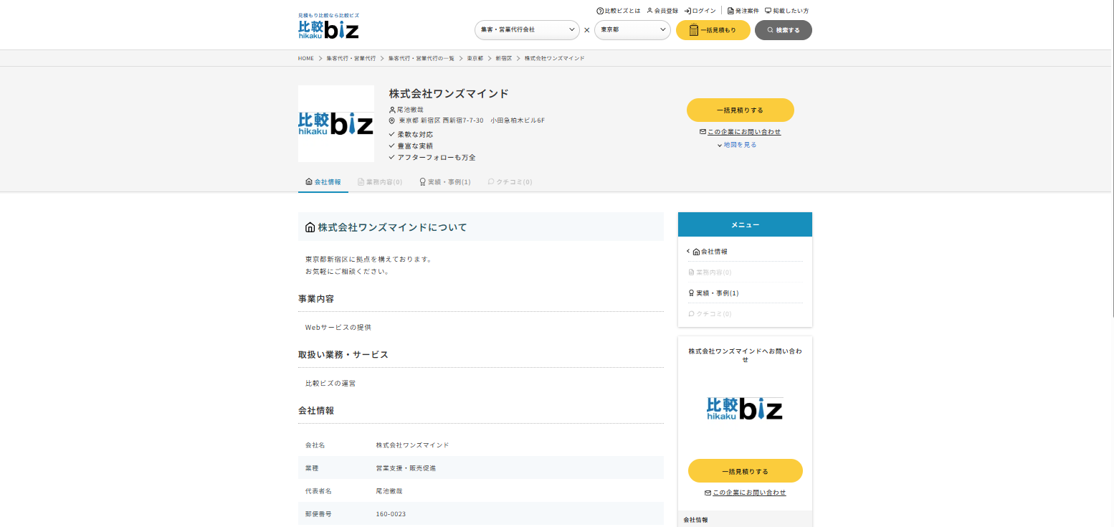This screenshot has height=527, width=1114.
Task: Click the Webサービスの提供 text
Action: (x=338, y=327)
